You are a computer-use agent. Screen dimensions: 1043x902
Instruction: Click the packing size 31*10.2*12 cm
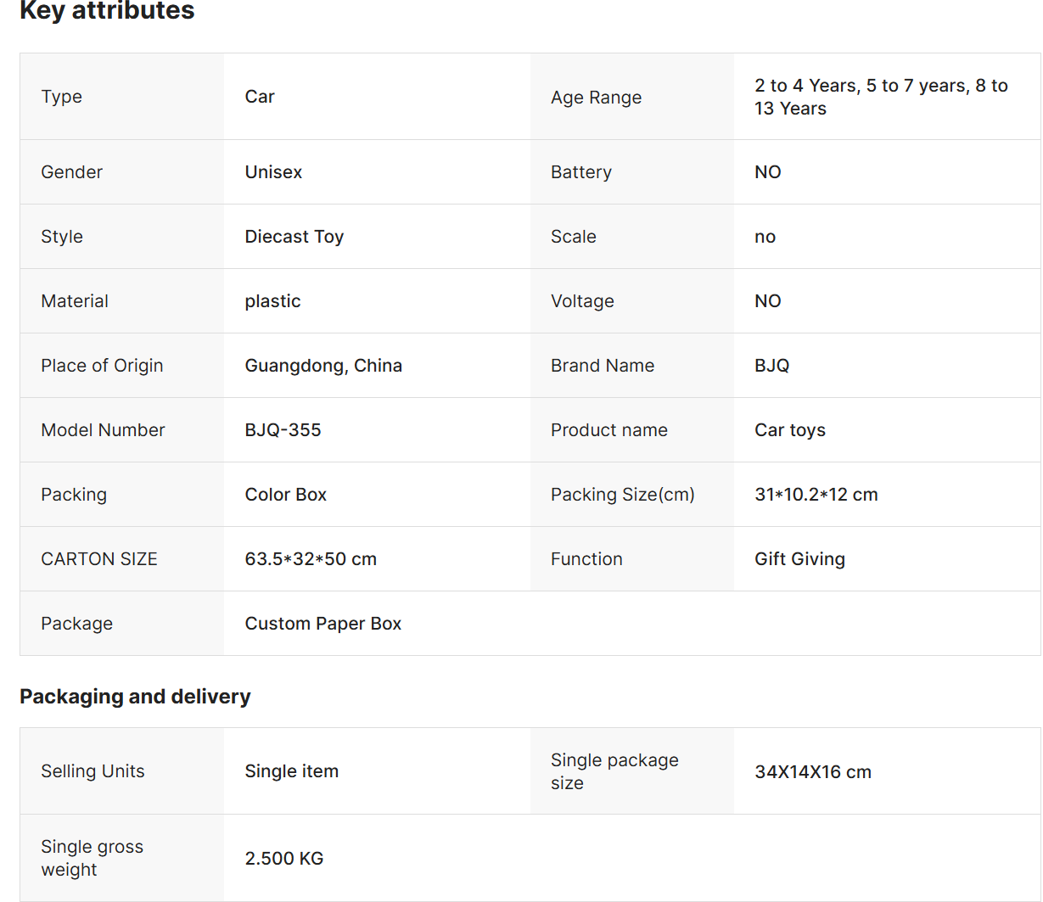pos(816,495)
